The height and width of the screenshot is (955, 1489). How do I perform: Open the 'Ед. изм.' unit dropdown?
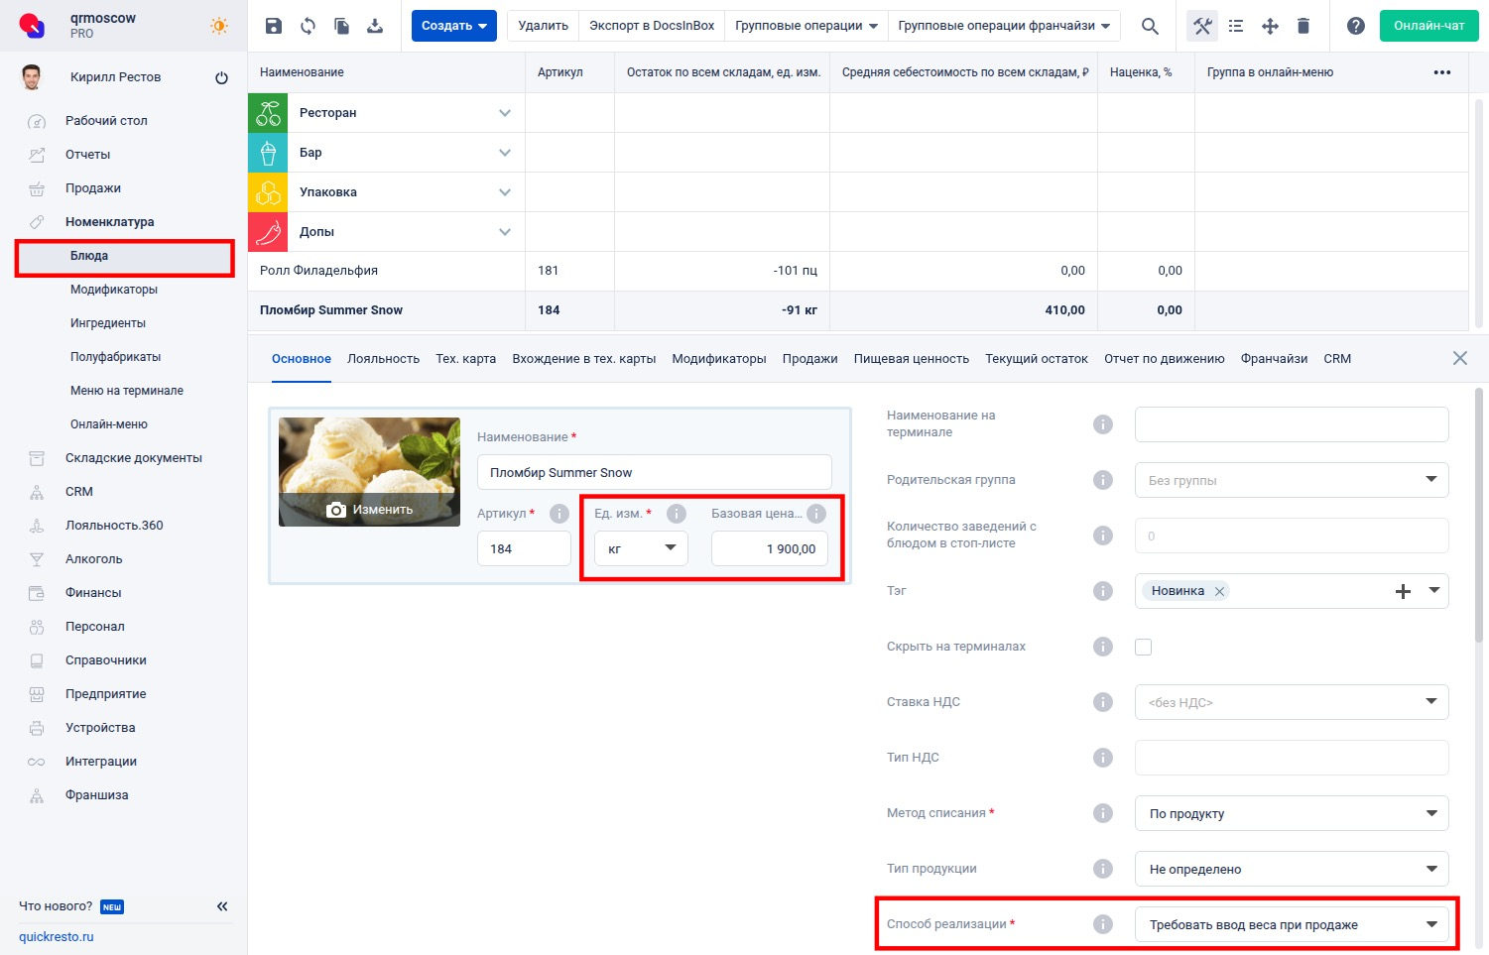pos(641,548)
